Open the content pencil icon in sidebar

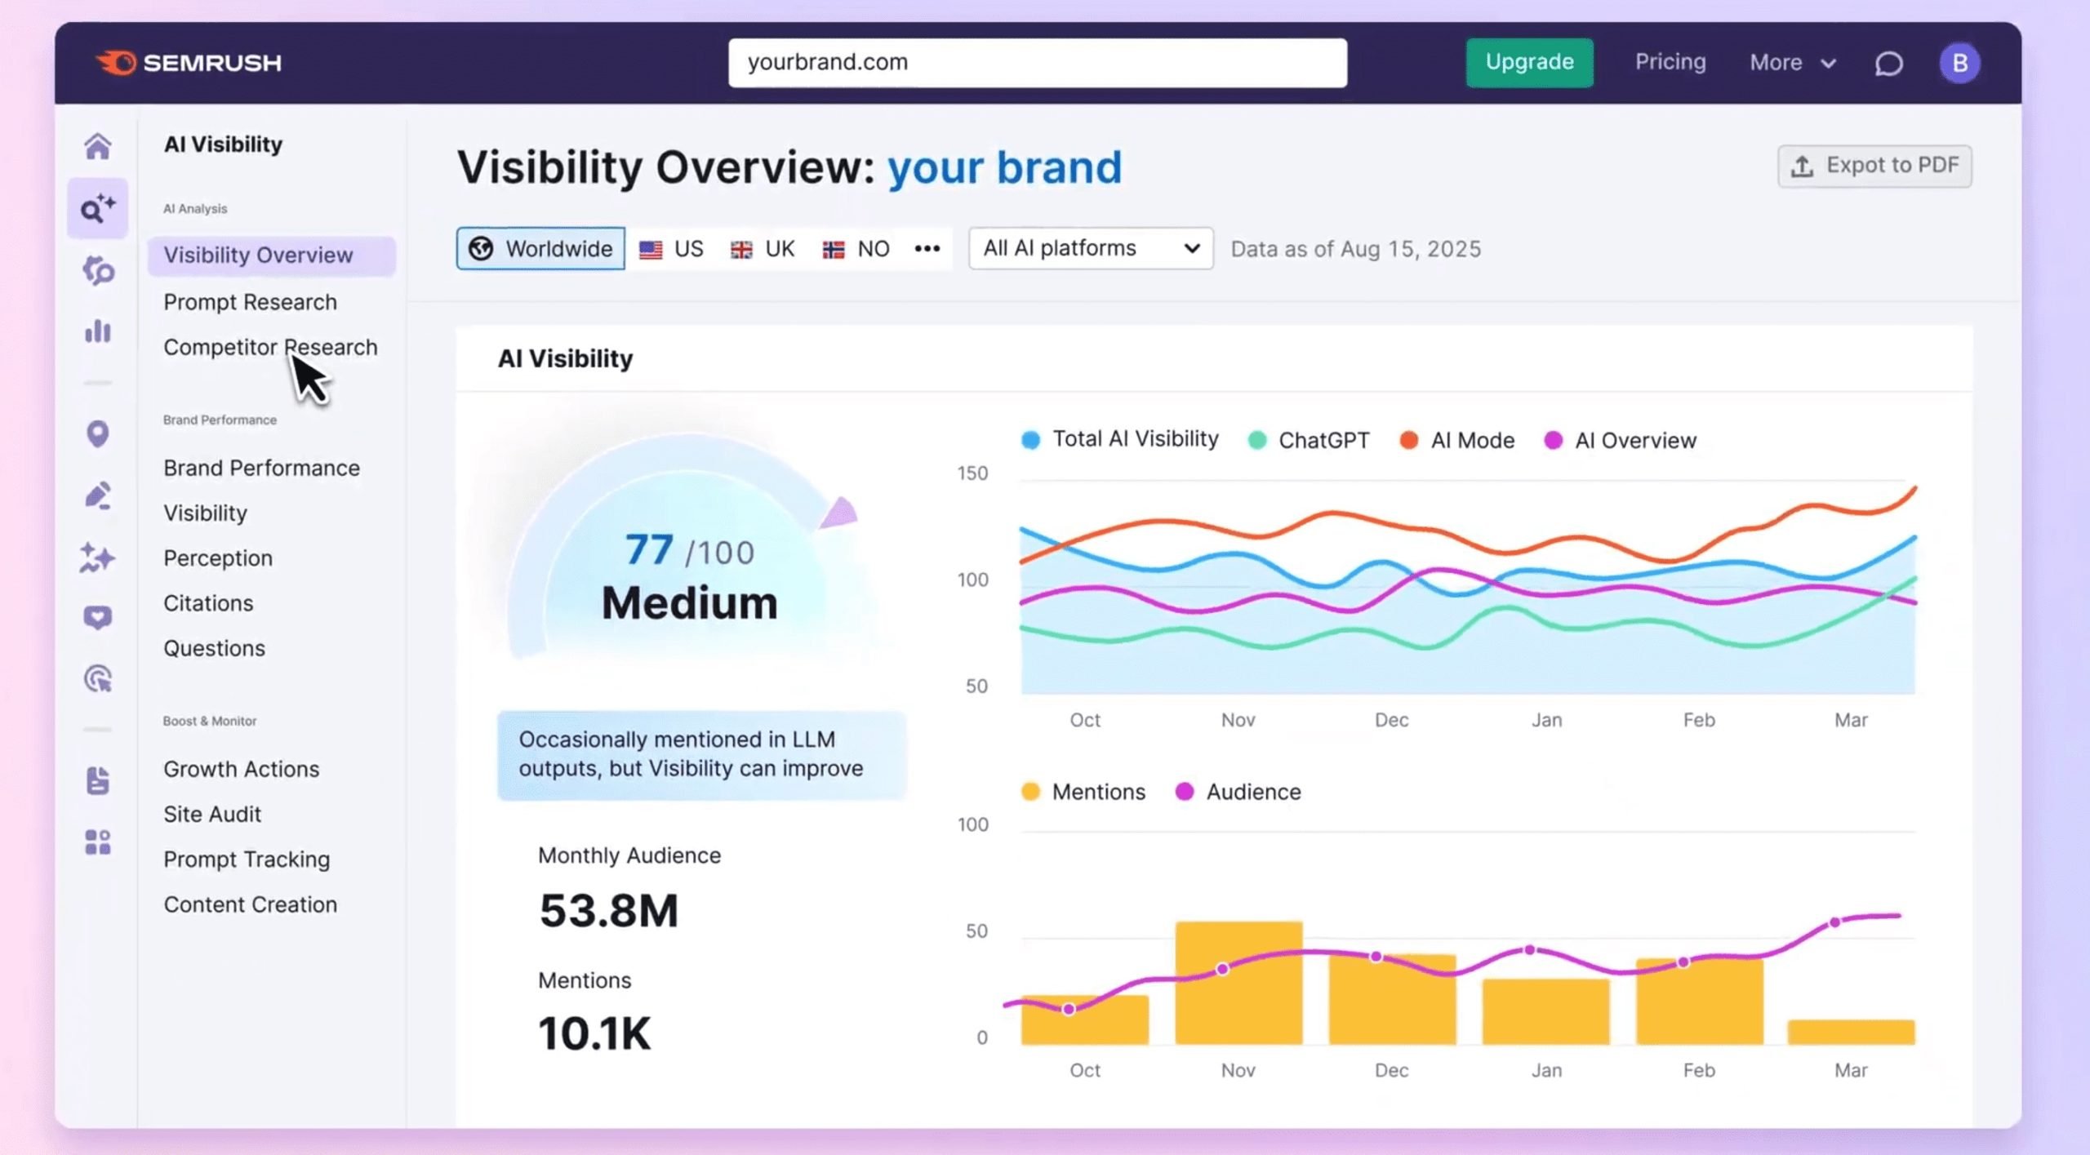tap(97, 495)
